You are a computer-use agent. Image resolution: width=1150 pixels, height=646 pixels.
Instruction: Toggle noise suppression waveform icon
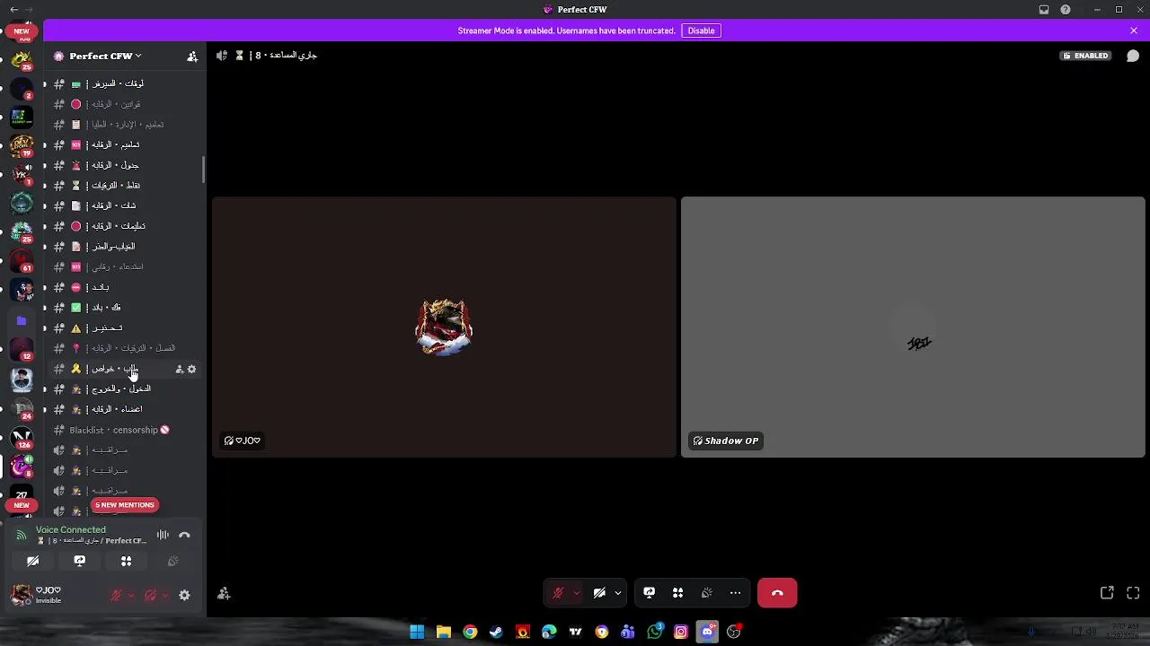click(163, 535)
